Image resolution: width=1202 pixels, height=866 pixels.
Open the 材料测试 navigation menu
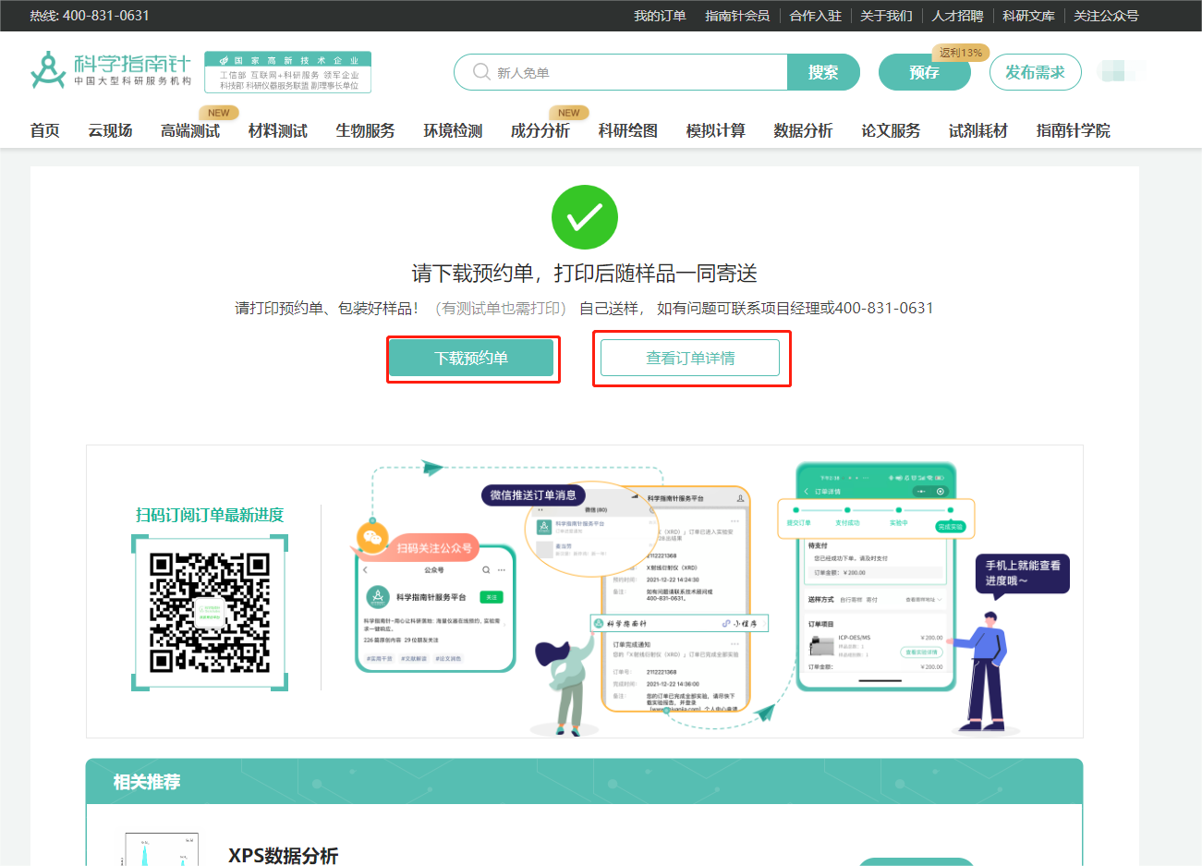[x=278, y=130]
